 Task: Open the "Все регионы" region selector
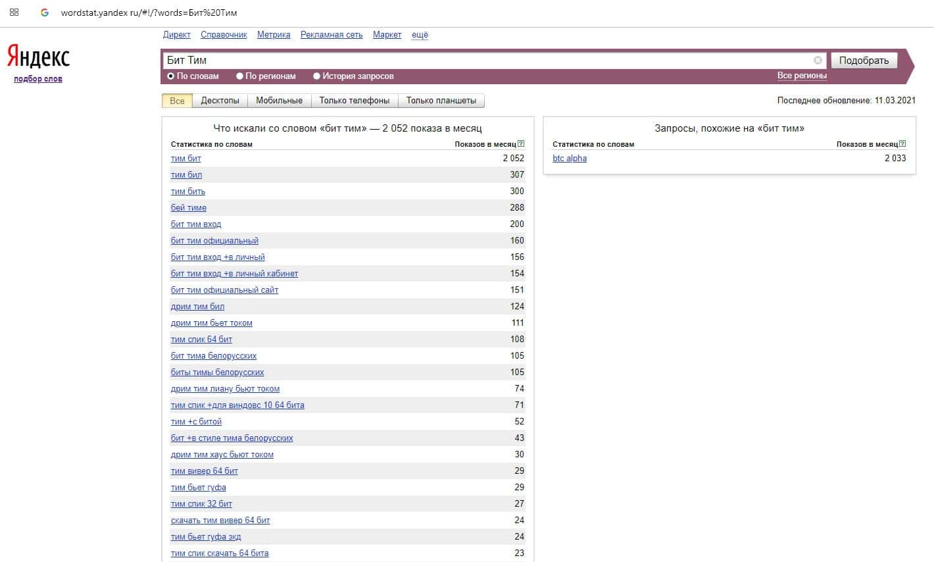pyautogui.click(x=801, y=76)
